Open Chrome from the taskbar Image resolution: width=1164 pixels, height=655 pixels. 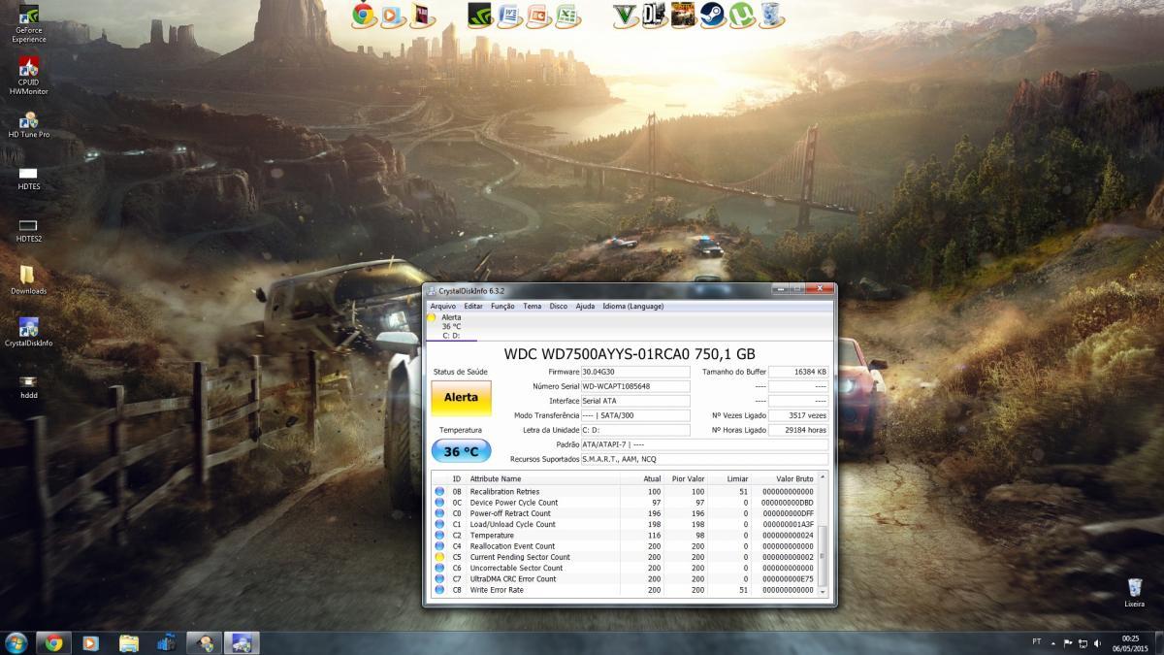[53, 642]
